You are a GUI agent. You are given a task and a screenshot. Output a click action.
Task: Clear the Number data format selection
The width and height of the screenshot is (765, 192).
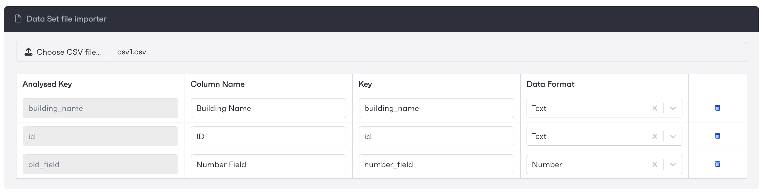pos(654,164)
